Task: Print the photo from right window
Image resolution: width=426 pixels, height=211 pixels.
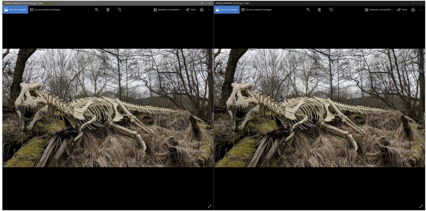Action: pyautogui.click(x=413, y=10)
